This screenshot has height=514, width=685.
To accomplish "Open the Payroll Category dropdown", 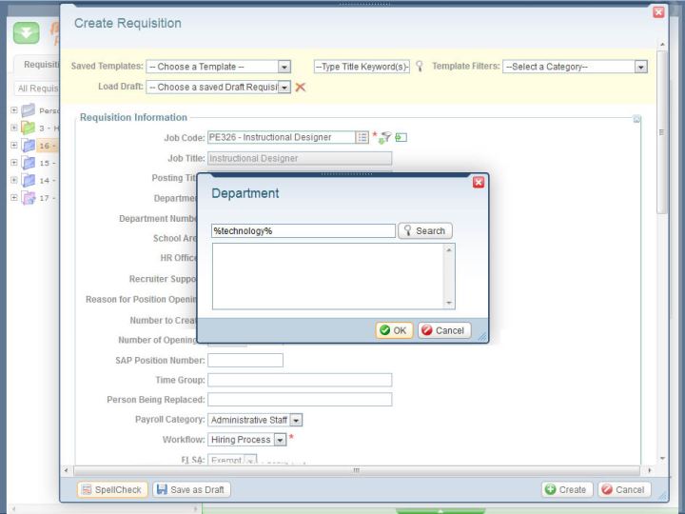I will pos(296,420).
